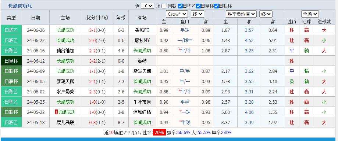The height and width of the screenshot is (141, 338).
Task: Click the 类型 column header
Action: [x=11, y=18]
